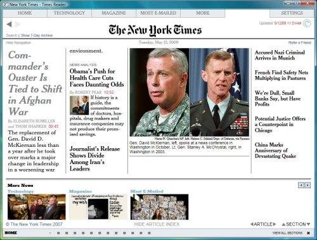Open the Refer a Friend link
This screenshot has width=317, height=240.
[300, 42]
